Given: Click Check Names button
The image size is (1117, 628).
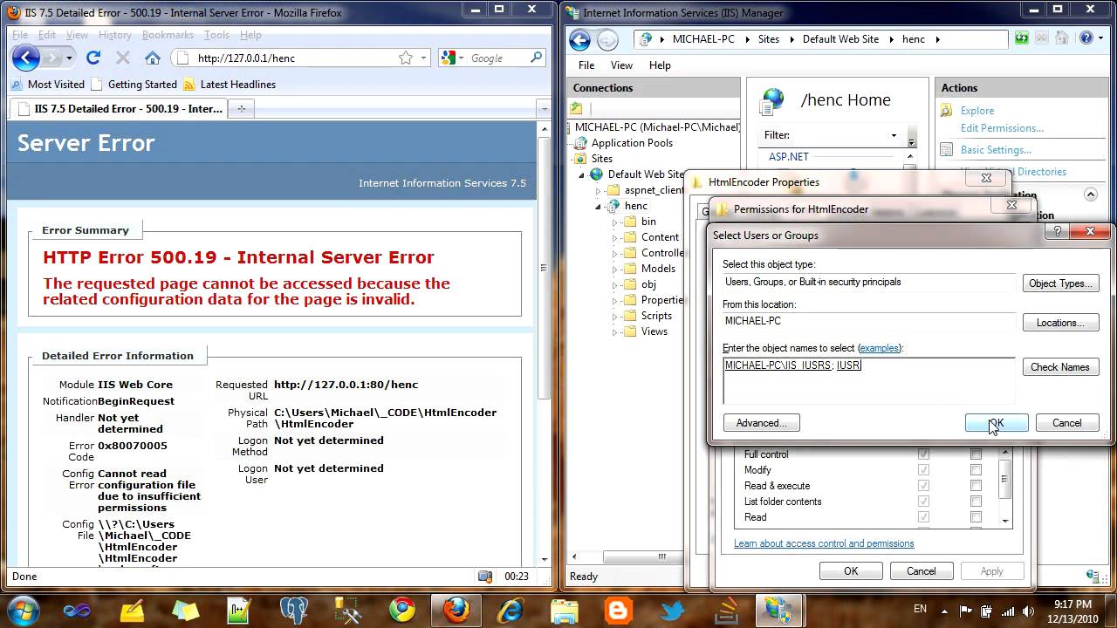Looking at the screenshot, I should [x=1060, y=367].
